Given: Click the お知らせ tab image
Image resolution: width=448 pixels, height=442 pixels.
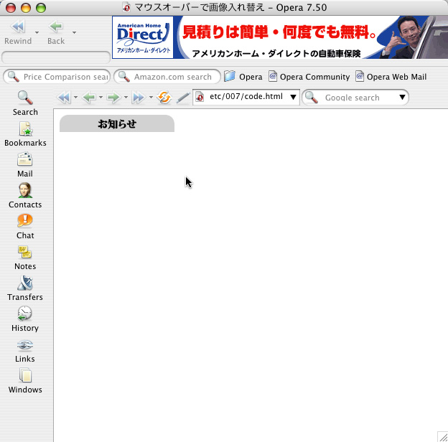Looking at the screenshot, I should pyautogui.click(x=117, y=123).
